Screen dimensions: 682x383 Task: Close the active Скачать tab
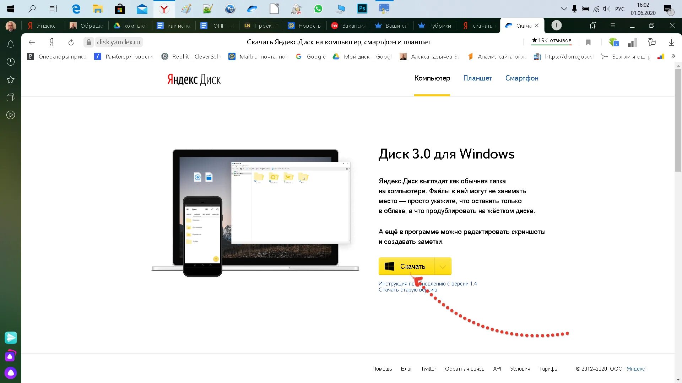point(537,26)
